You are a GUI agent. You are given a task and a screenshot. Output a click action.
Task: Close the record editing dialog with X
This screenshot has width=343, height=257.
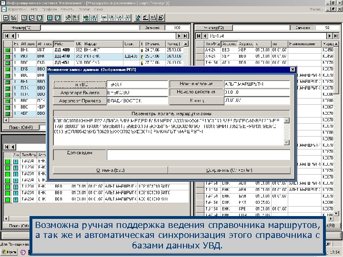pos(293,69)
